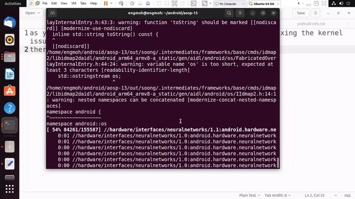Launch LibreOffice Writer from the dock
The image size is (355, 199).
(x=9, y=74)
